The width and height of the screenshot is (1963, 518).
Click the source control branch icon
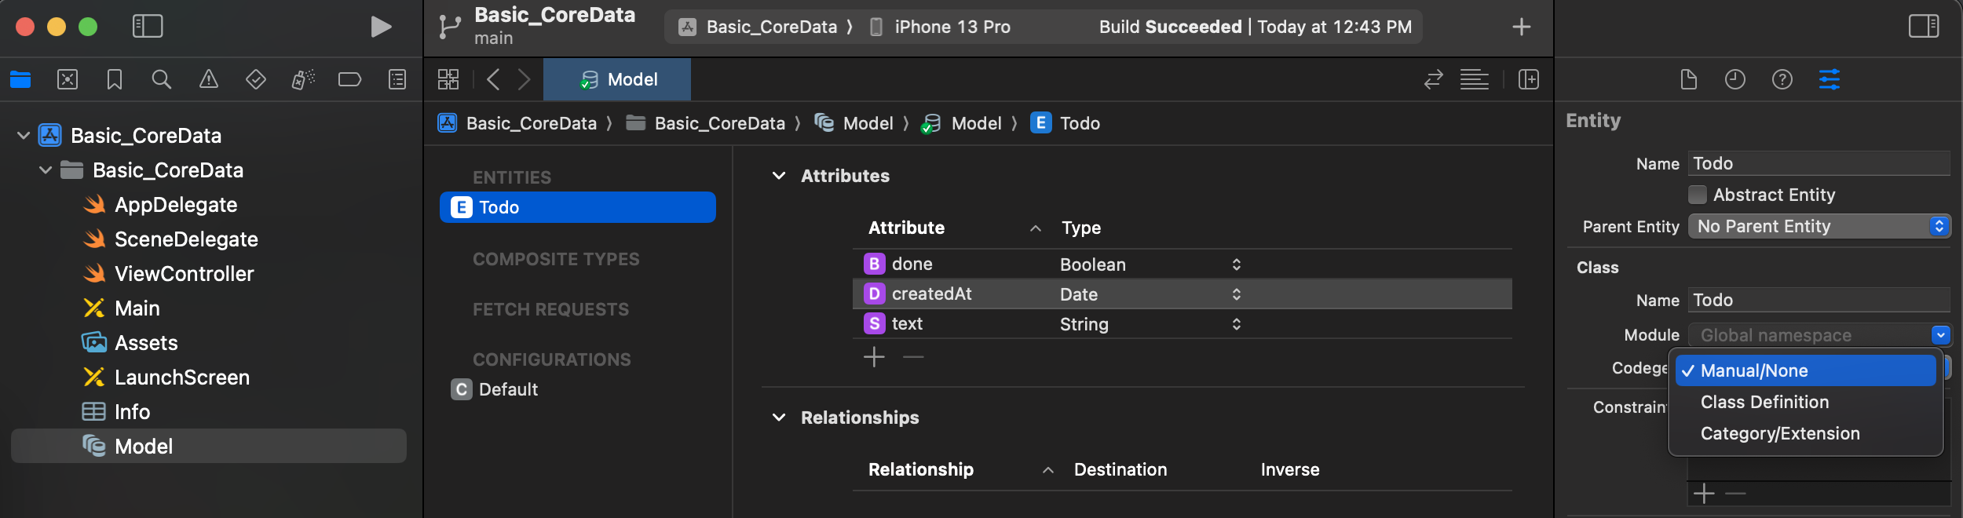point(450,27)
